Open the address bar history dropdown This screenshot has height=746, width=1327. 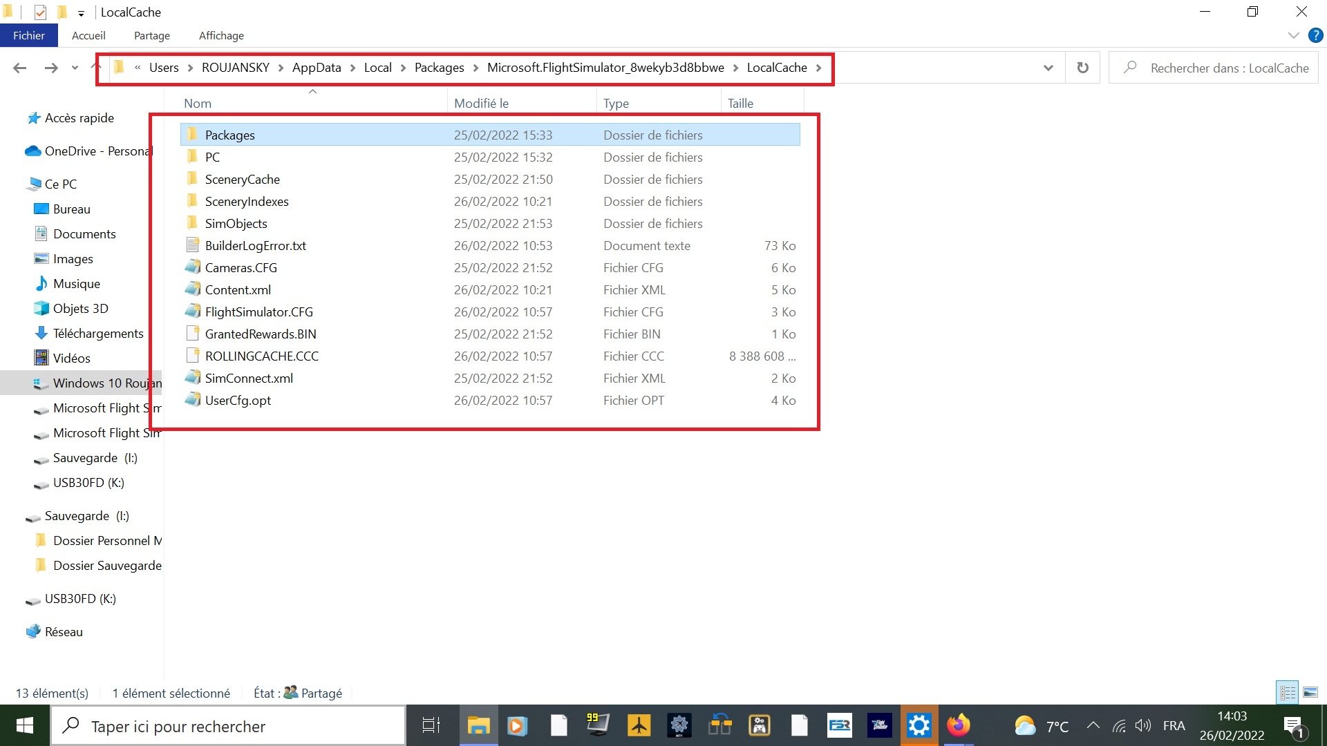(1048, 68)
